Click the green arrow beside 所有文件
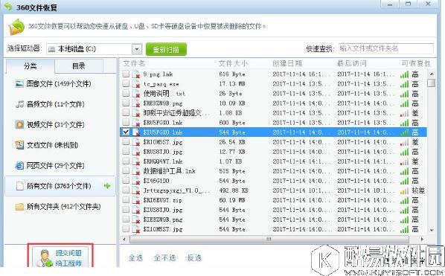Image resolution: width=445 pixels, height=276 pixels. pyautogui.click(x=107, y=186)
